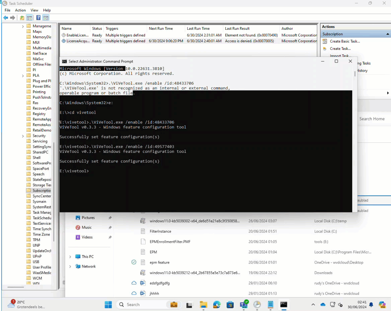The width and height of the screenshot is (391, 311).
Task: Expand the PLA tree node
Action: coord(23,76)
